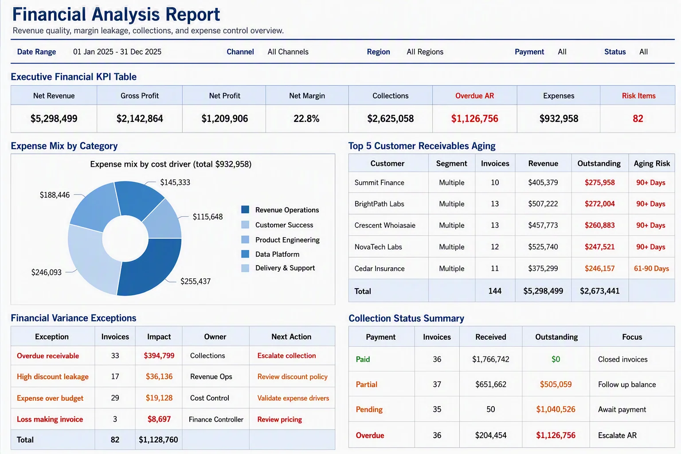Open the Validate expense drivers action

[293, 398]
